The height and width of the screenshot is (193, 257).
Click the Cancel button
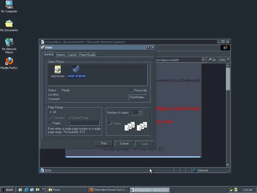point(124,143)
